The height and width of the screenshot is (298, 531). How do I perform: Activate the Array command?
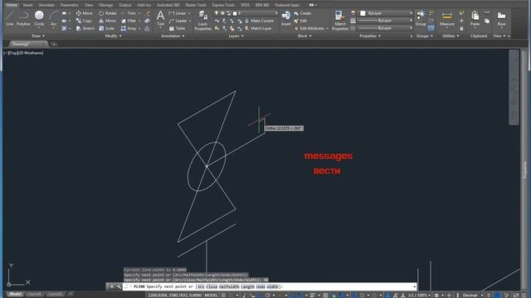click(129, 29)
